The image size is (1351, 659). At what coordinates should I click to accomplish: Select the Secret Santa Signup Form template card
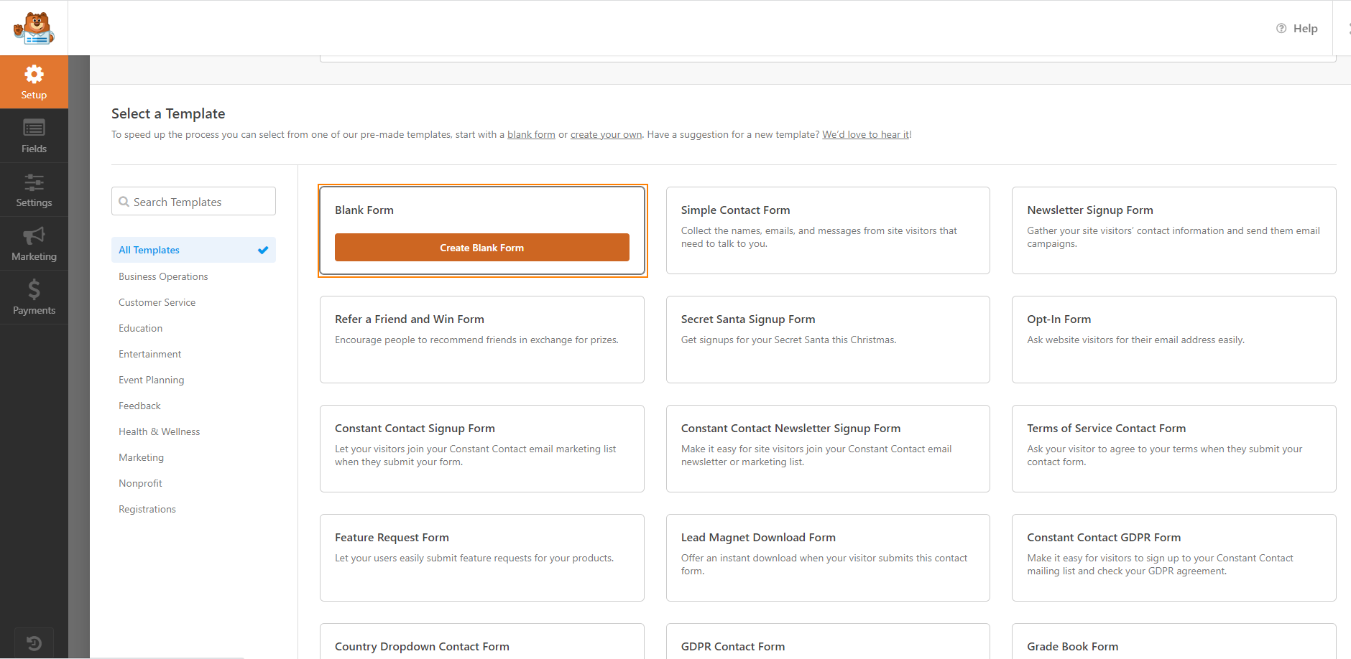tap(828, 340)
